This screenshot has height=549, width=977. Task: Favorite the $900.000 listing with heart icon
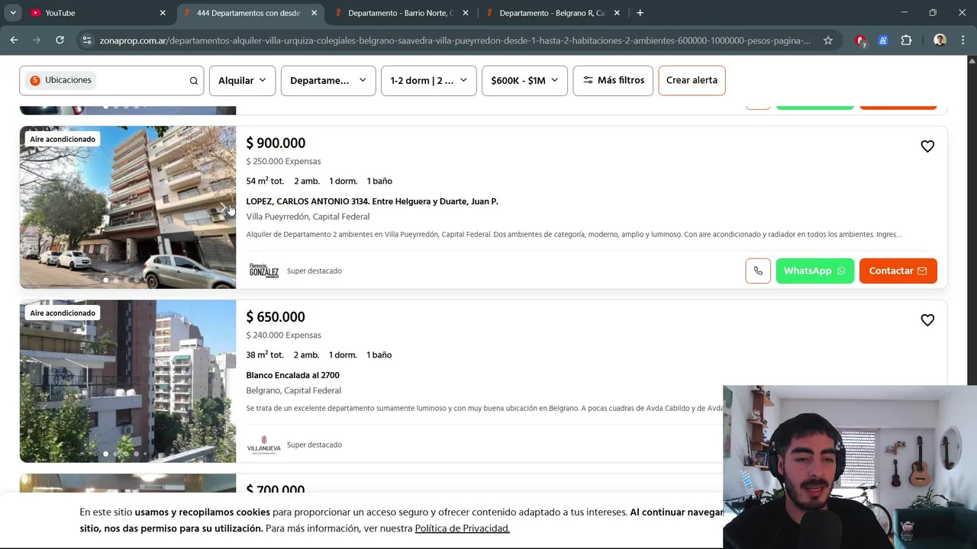(x=927, y=146)
